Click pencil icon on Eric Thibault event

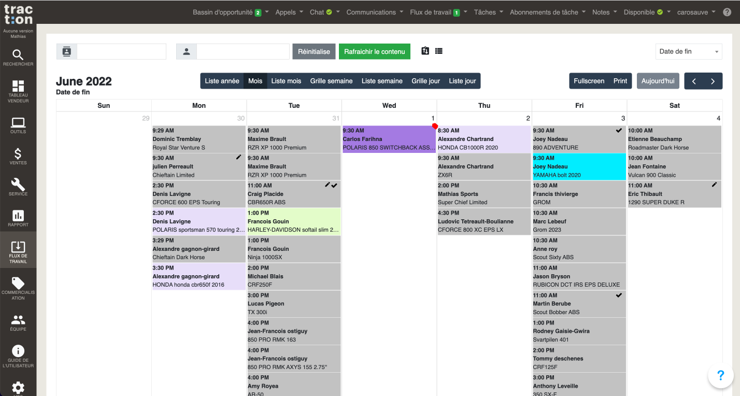715,184
